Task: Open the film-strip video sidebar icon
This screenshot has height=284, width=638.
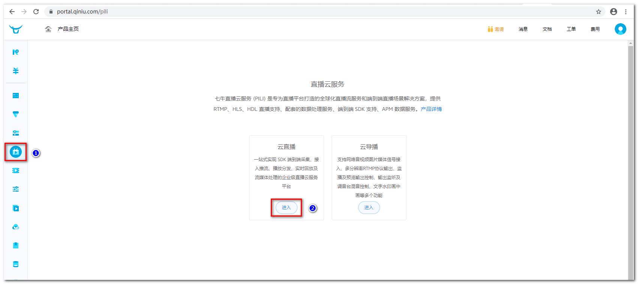Action: pos(16,170)
